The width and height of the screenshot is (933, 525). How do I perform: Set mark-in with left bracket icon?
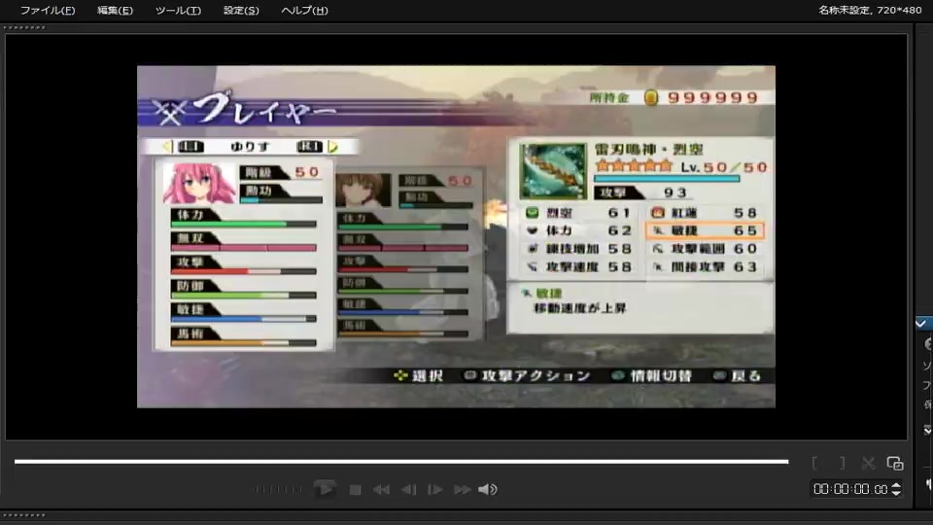point(814,463)
